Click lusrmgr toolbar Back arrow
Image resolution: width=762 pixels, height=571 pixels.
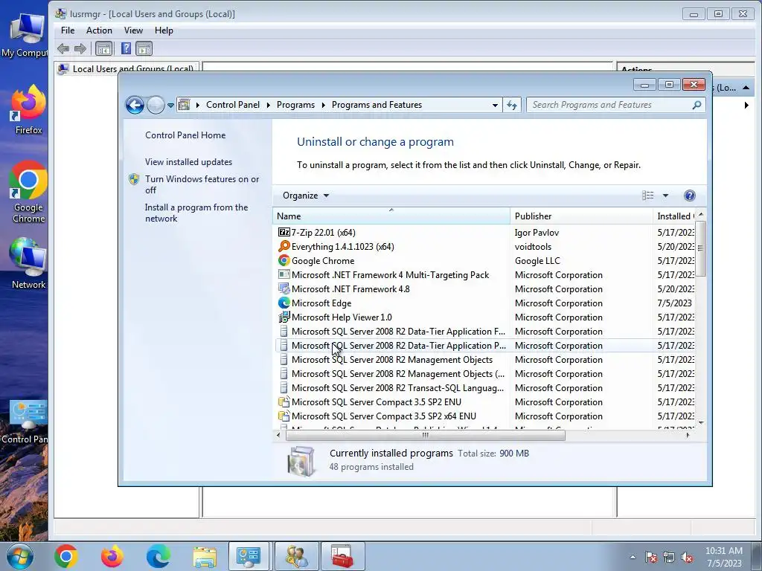63,48
